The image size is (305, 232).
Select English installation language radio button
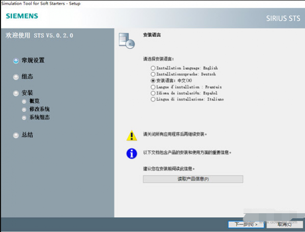[x=153, y=68]
